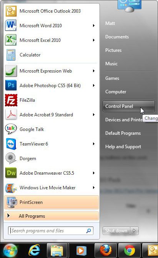Viewport: 158px width, 258px height.
Task: Open Microsoft Office Outlook 2003 icon
Action: coord(11,11)
